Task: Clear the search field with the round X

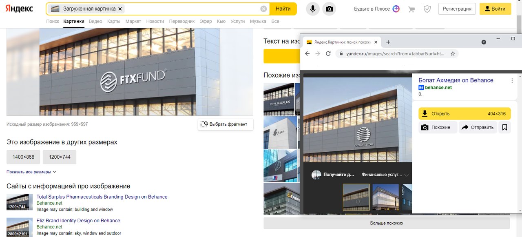Action: pos(264,9)
